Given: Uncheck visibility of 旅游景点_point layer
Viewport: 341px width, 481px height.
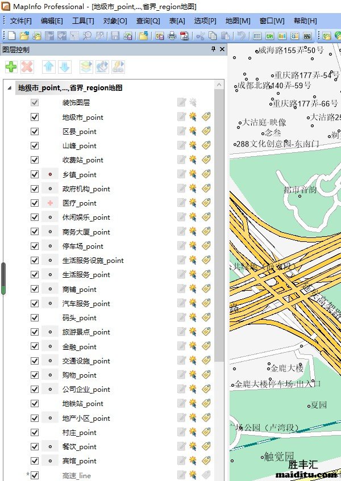Looking at the screenshot, I should [x=35, y=332].
